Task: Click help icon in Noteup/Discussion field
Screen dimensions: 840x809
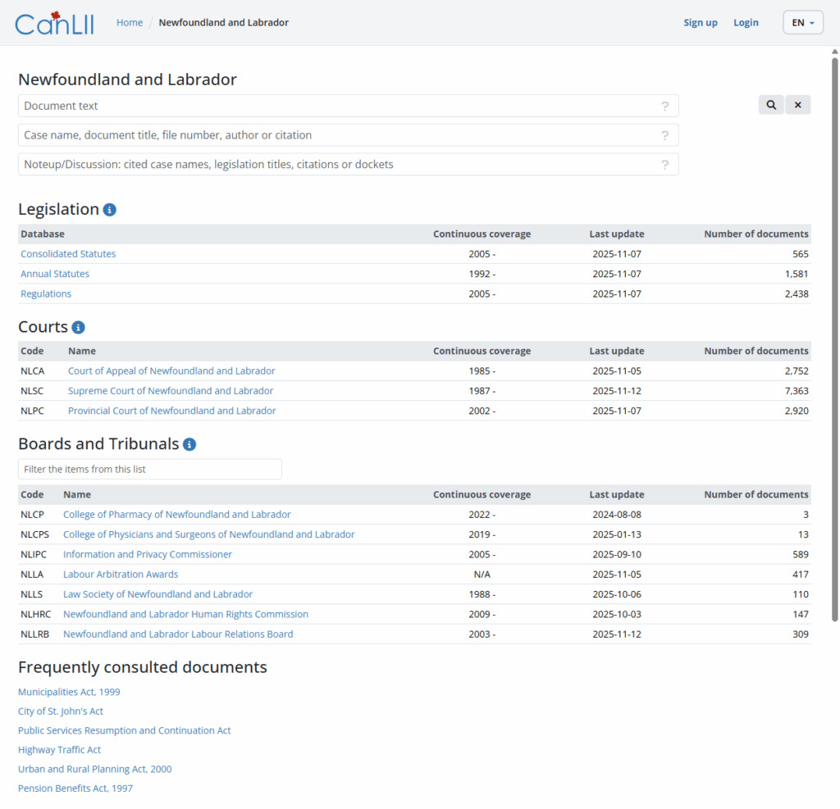Action: [664, 165]
